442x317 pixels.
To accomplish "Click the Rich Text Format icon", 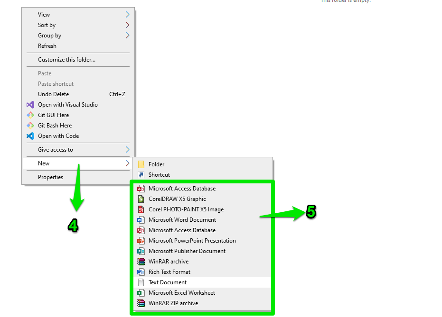I will pos(141,272).
